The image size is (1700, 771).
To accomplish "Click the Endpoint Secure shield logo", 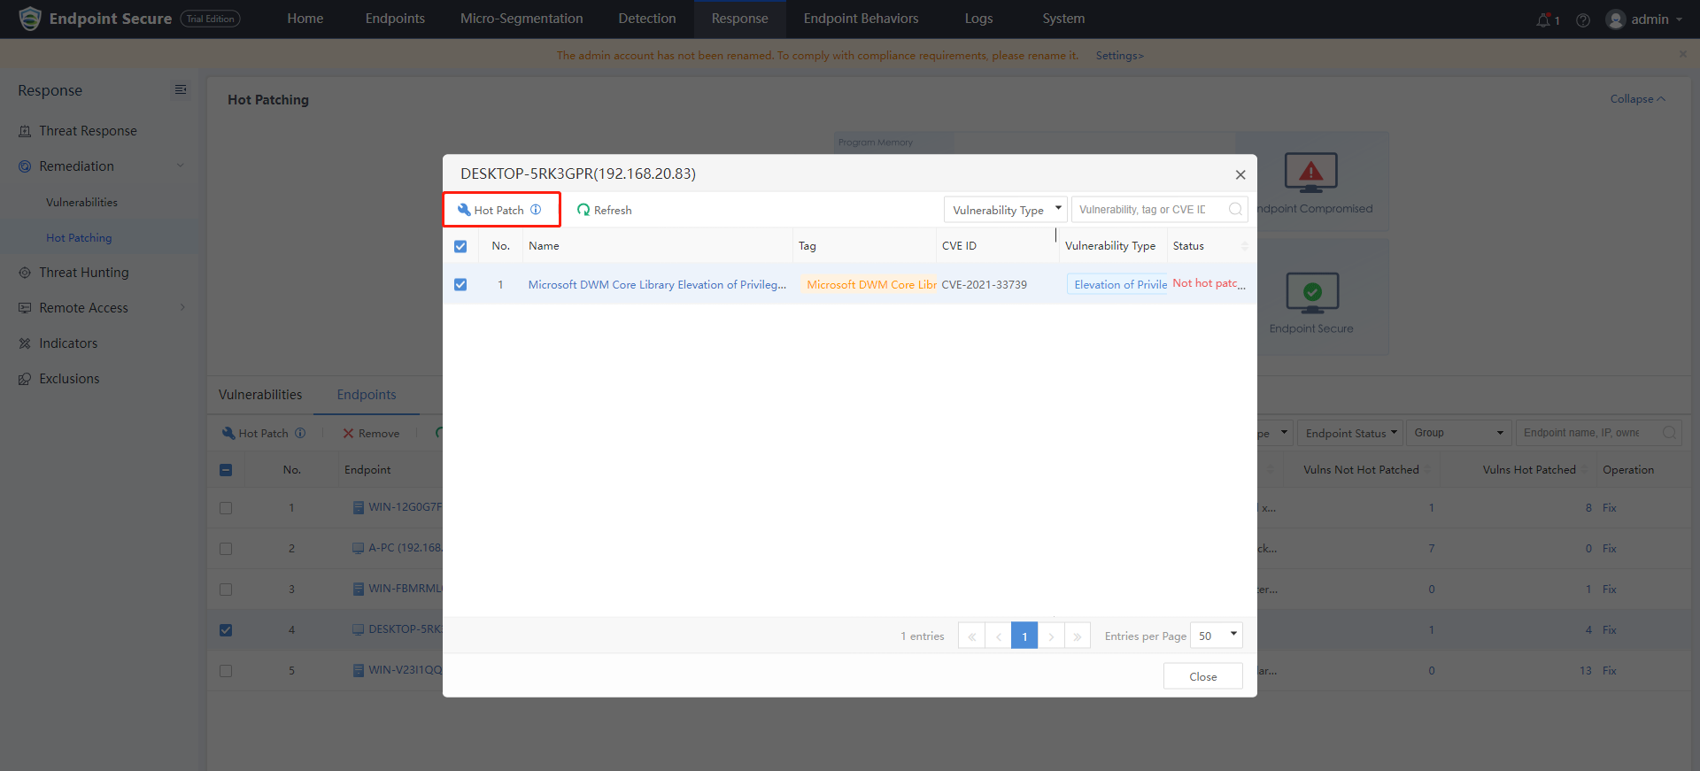I will coord(29,19).
